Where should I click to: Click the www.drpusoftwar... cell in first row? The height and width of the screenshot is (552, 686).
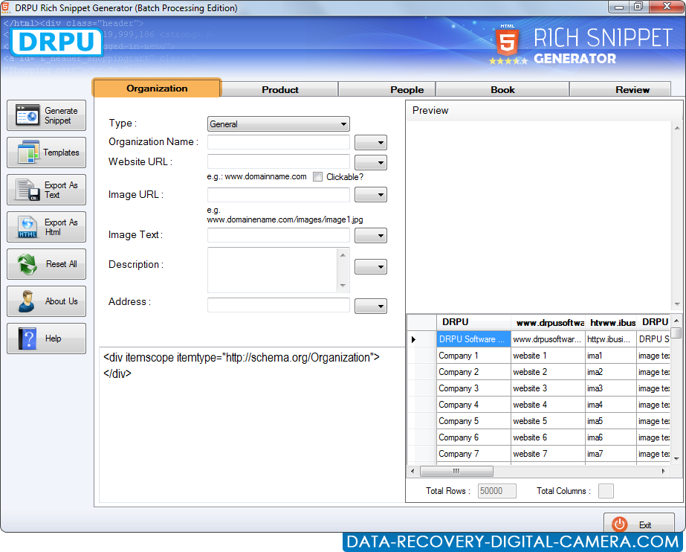[x=548, y=338]
